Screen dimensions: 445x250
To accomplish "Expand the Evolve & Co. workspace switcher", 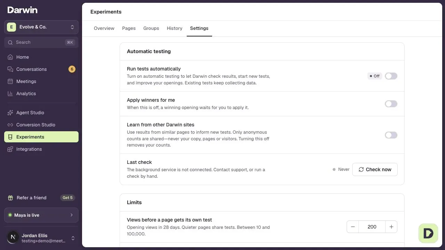I will [x=41, y=27].
